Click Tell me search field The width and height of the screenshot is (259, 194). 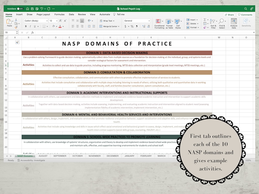(119, 15)
